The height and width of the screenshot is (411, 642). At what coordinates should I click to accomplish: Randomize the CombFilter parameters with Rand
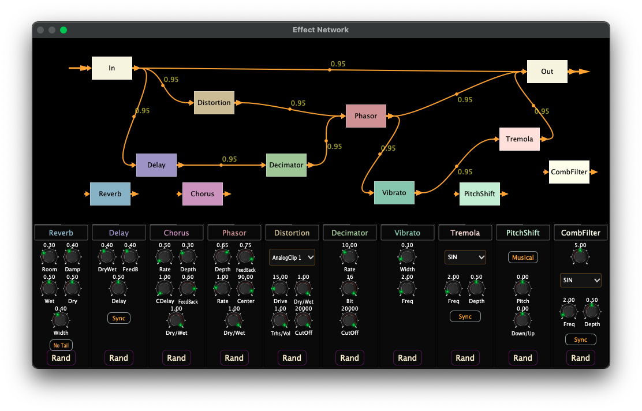[581, 358]
